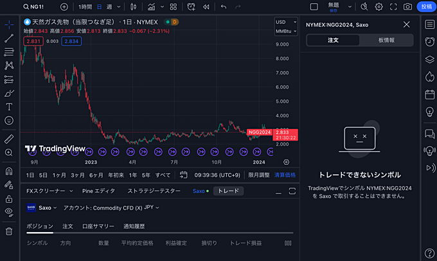This screenshot has height=261, width=437.
Task: Open the トレード panel tab
Action: tap(228, 191)
